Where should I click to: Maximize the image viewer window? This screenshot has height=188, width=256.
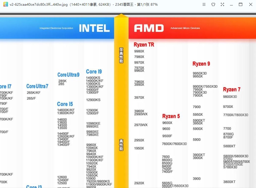241,5
